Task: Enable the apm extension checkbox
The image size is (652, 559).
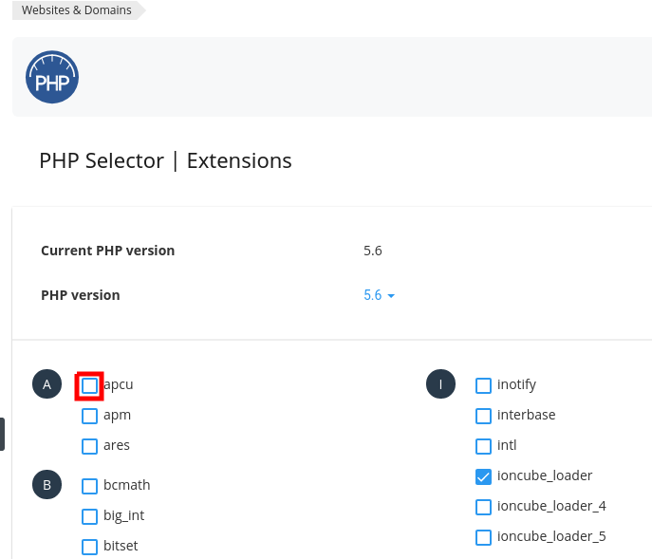Action: [89, 416]
